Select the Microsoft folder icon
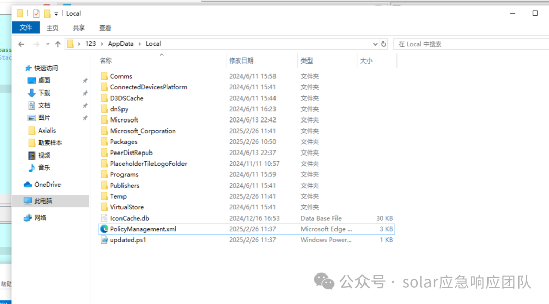This screenshot has width=549, height=304. click(104, 120)
